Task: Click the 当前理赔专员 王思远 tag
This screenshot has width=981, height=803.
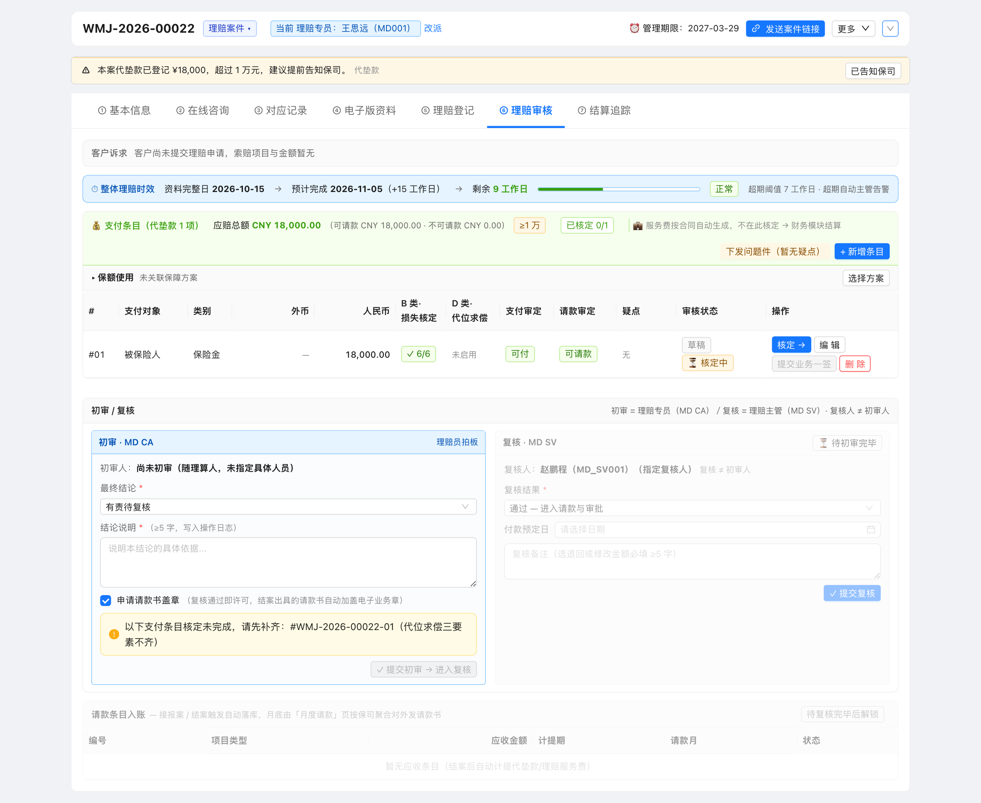Action: 345,29
